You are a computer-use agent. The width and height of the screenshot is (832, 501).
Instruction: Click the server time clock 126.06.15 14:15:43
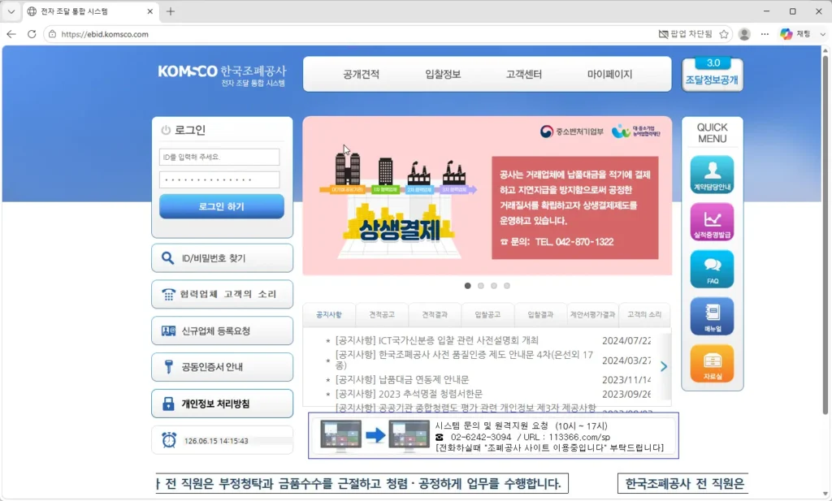[x=216, y=441]
